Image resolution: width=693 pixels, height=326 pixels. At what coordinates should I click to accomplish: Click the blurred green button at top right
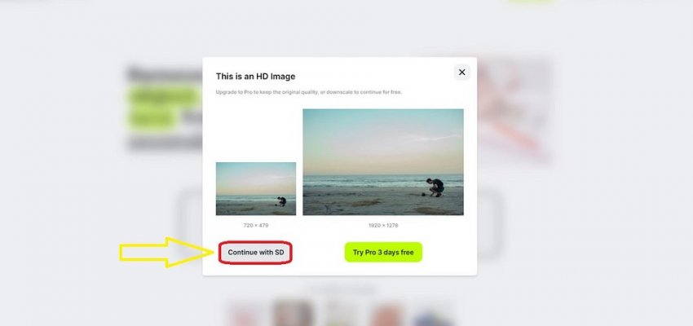tap(529, 2)
